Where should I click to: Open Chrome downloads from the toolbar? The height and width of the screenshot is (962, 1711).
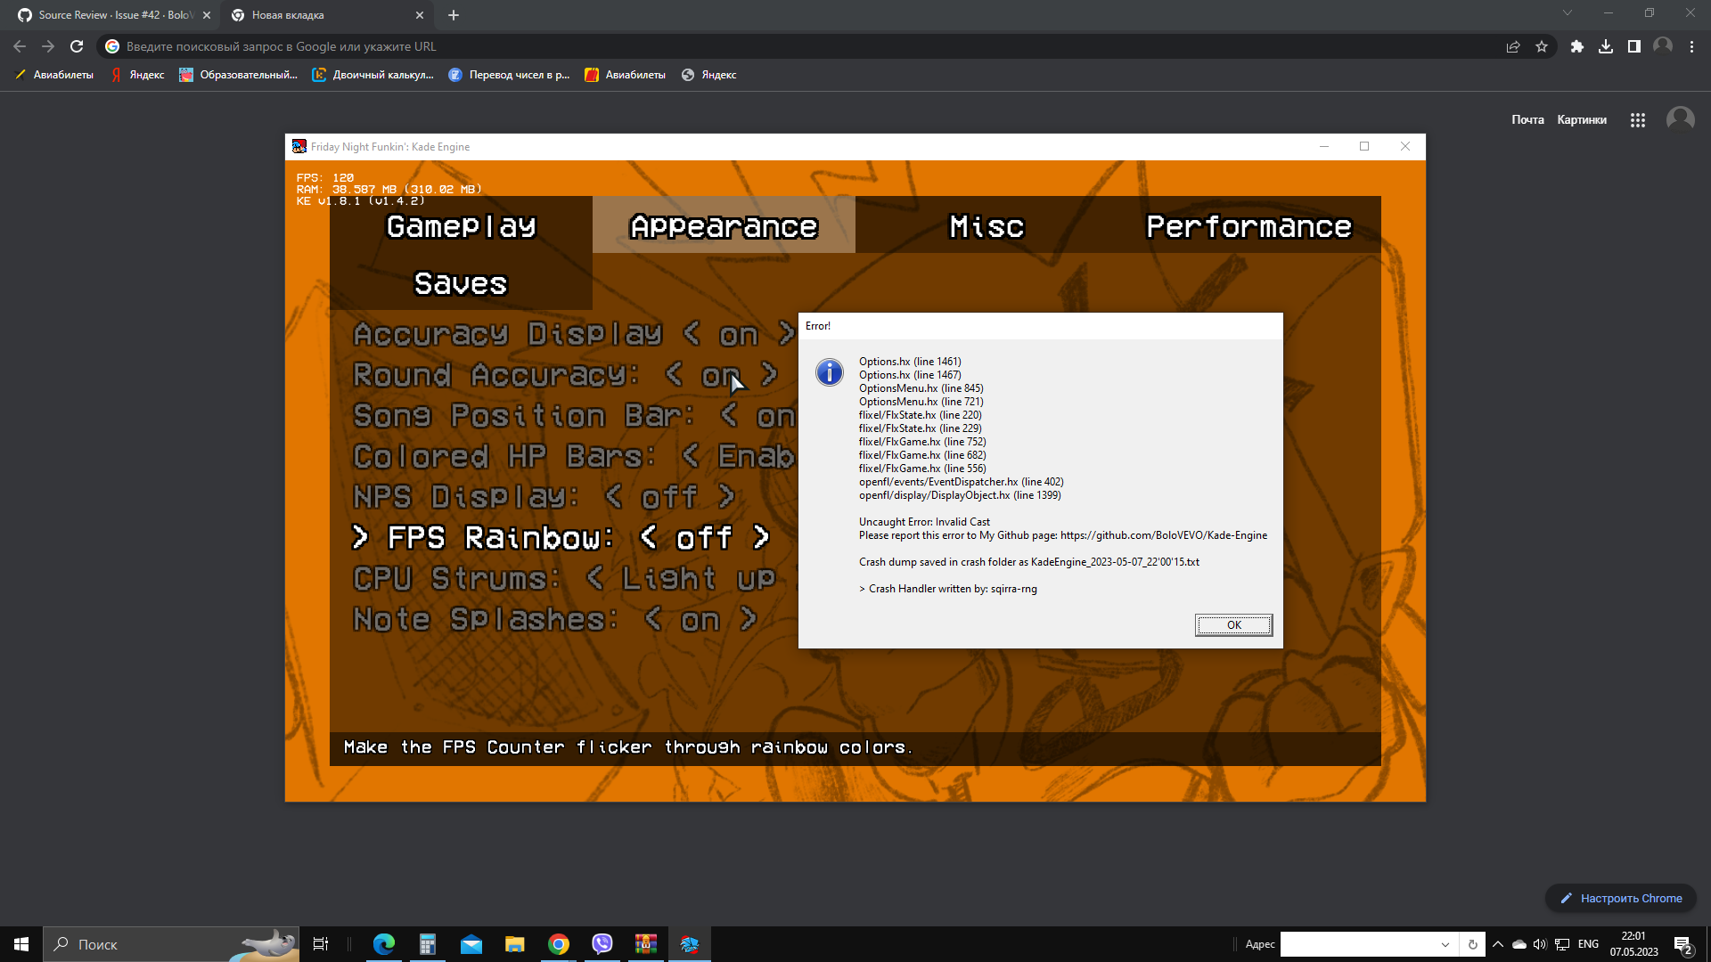coord(1607,46)
